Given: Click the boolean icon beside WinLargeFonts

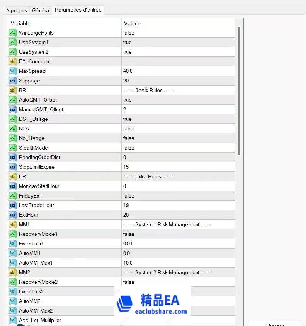Looking at the screenshot, I should point(13,33).
